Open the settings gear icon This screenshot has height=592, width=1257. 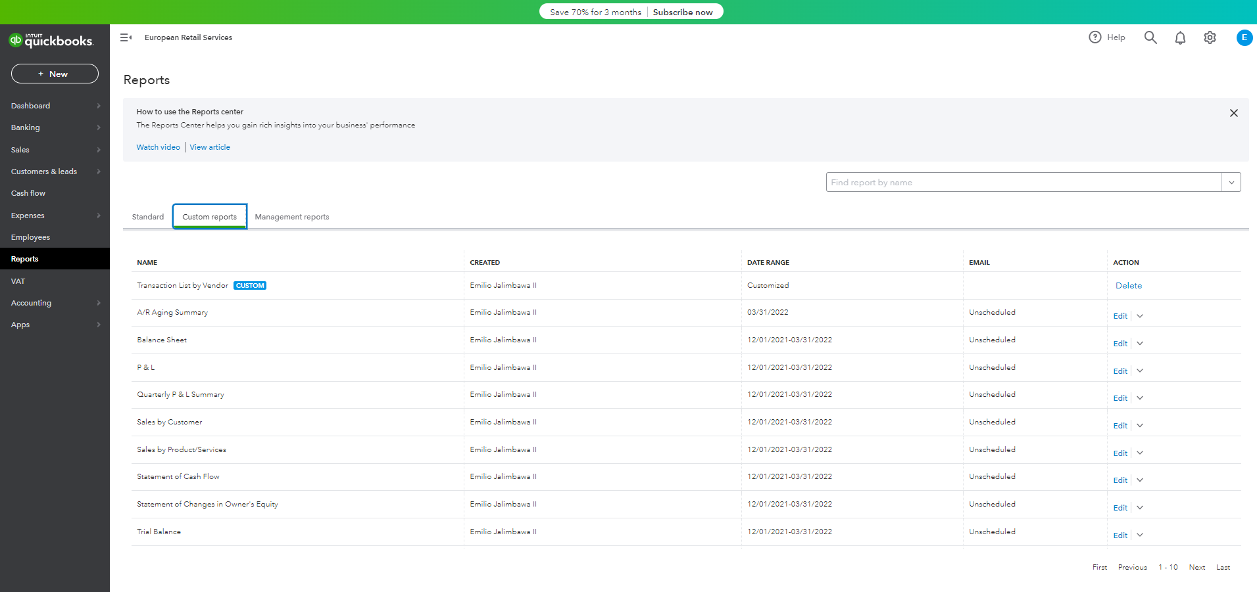point(1210,37)
